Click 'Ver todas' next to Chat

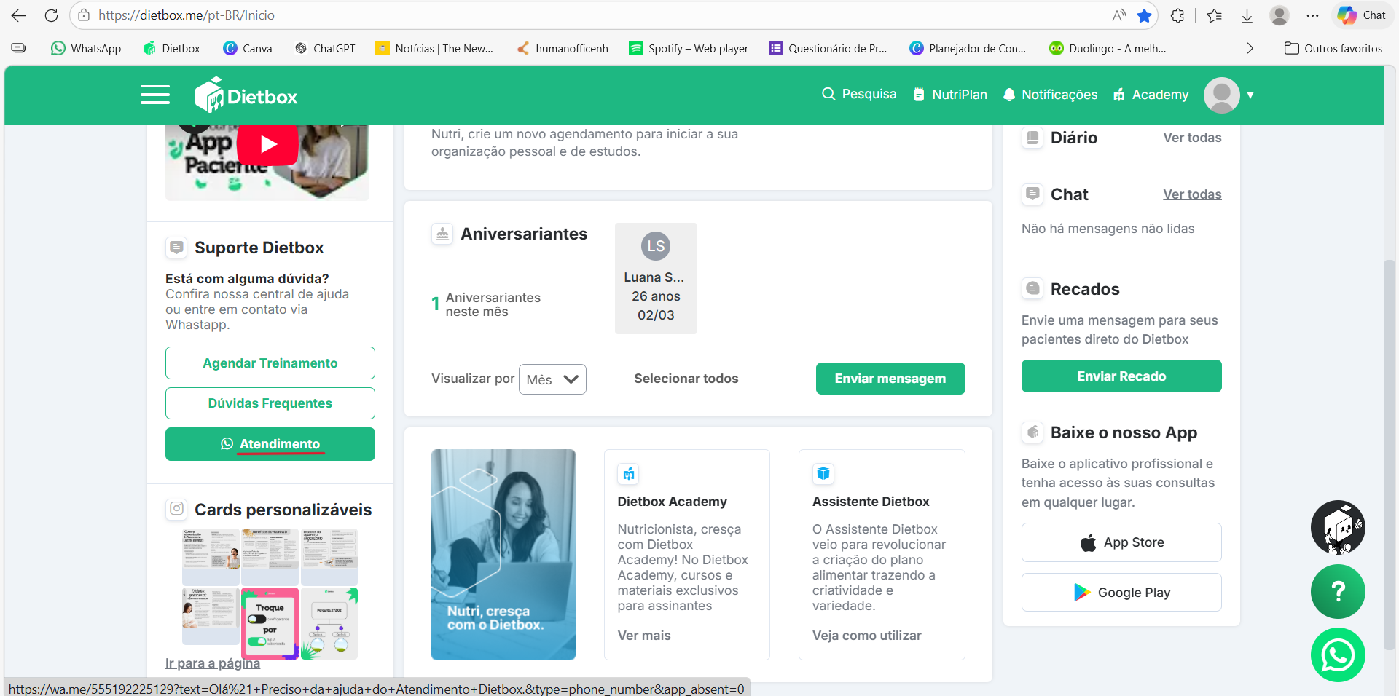point(1192,194)
